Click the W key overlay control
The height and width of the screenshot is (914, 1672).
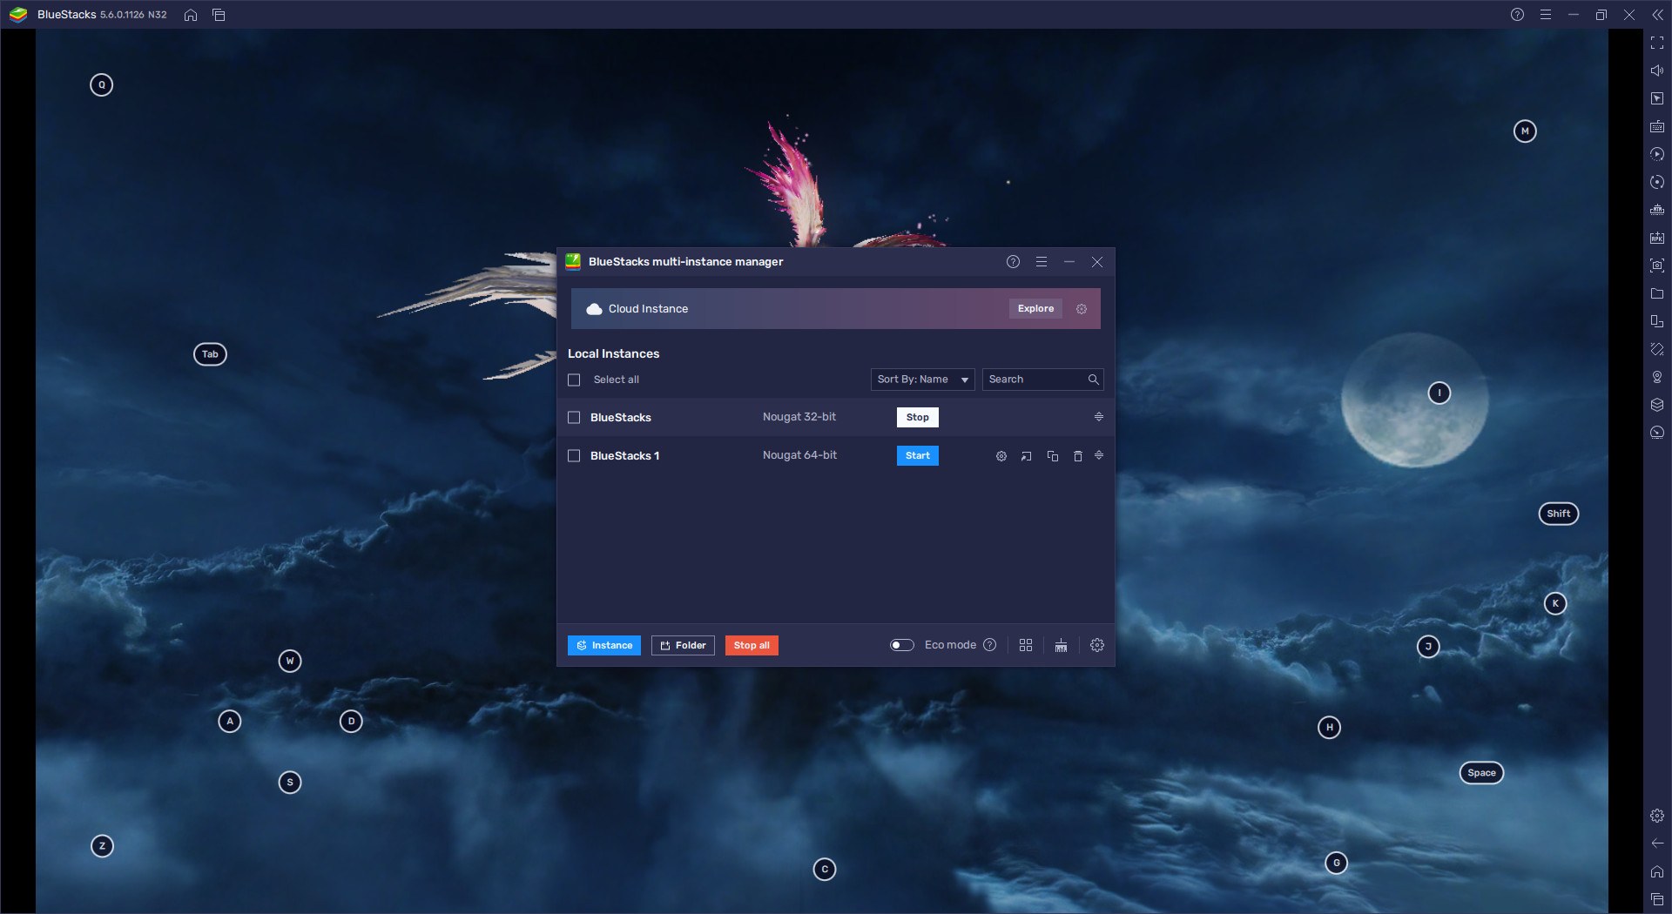coord(290,662)
